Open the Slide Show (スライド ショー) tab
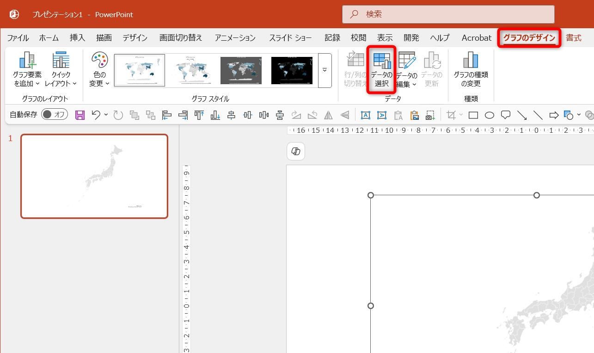The image size is (594, 353). pos(290,38)
